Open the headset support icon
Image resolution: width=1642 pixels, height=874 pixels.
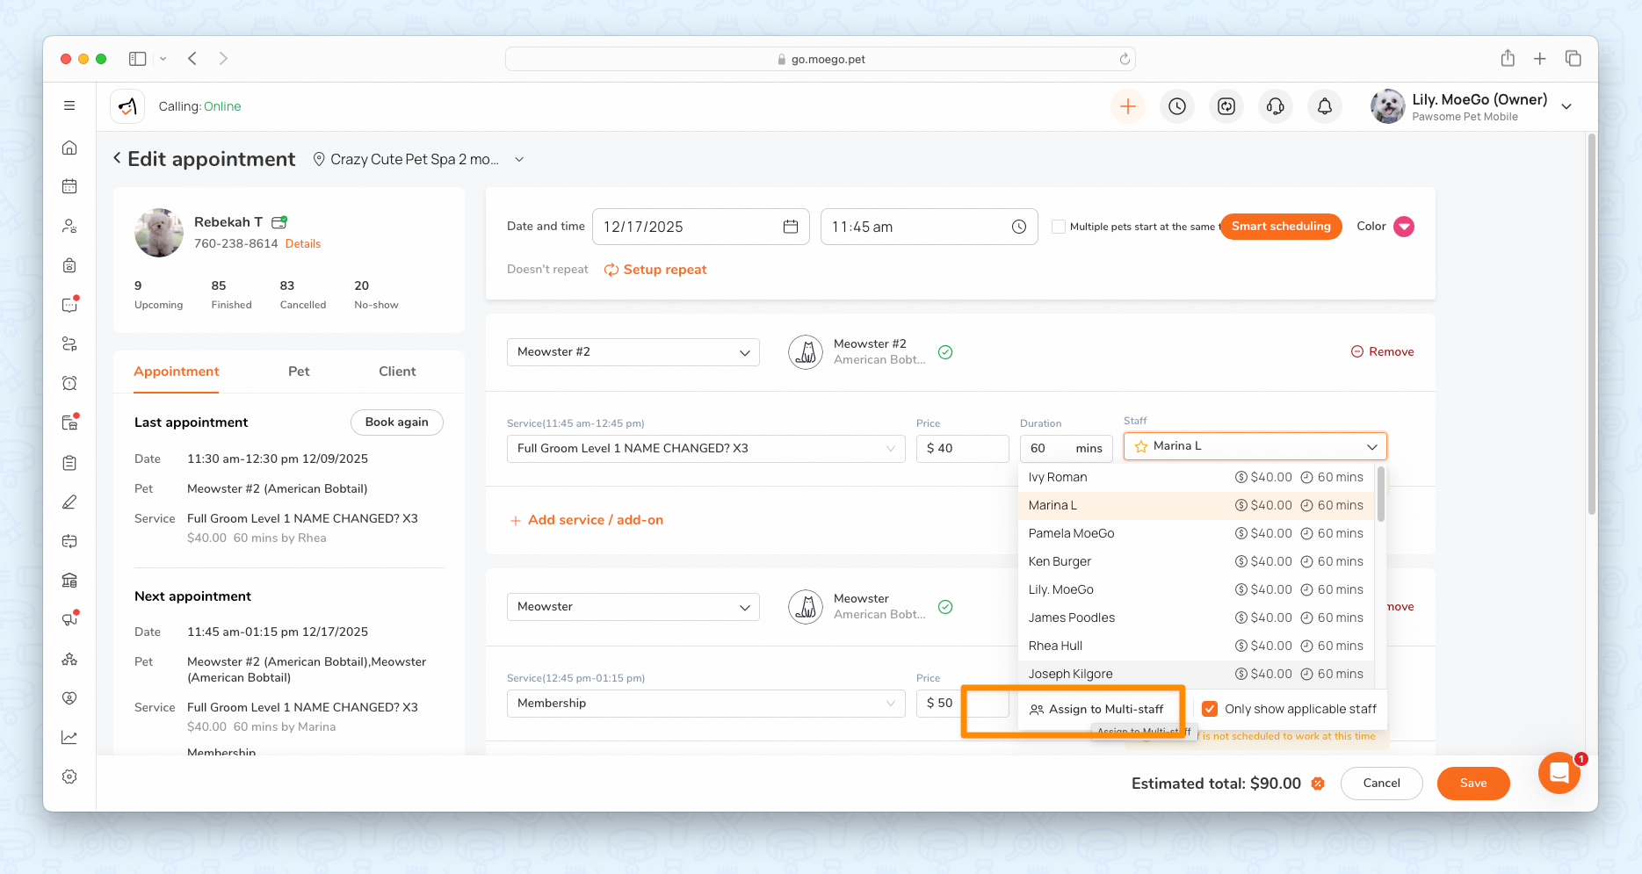[x=1275, y=106]
